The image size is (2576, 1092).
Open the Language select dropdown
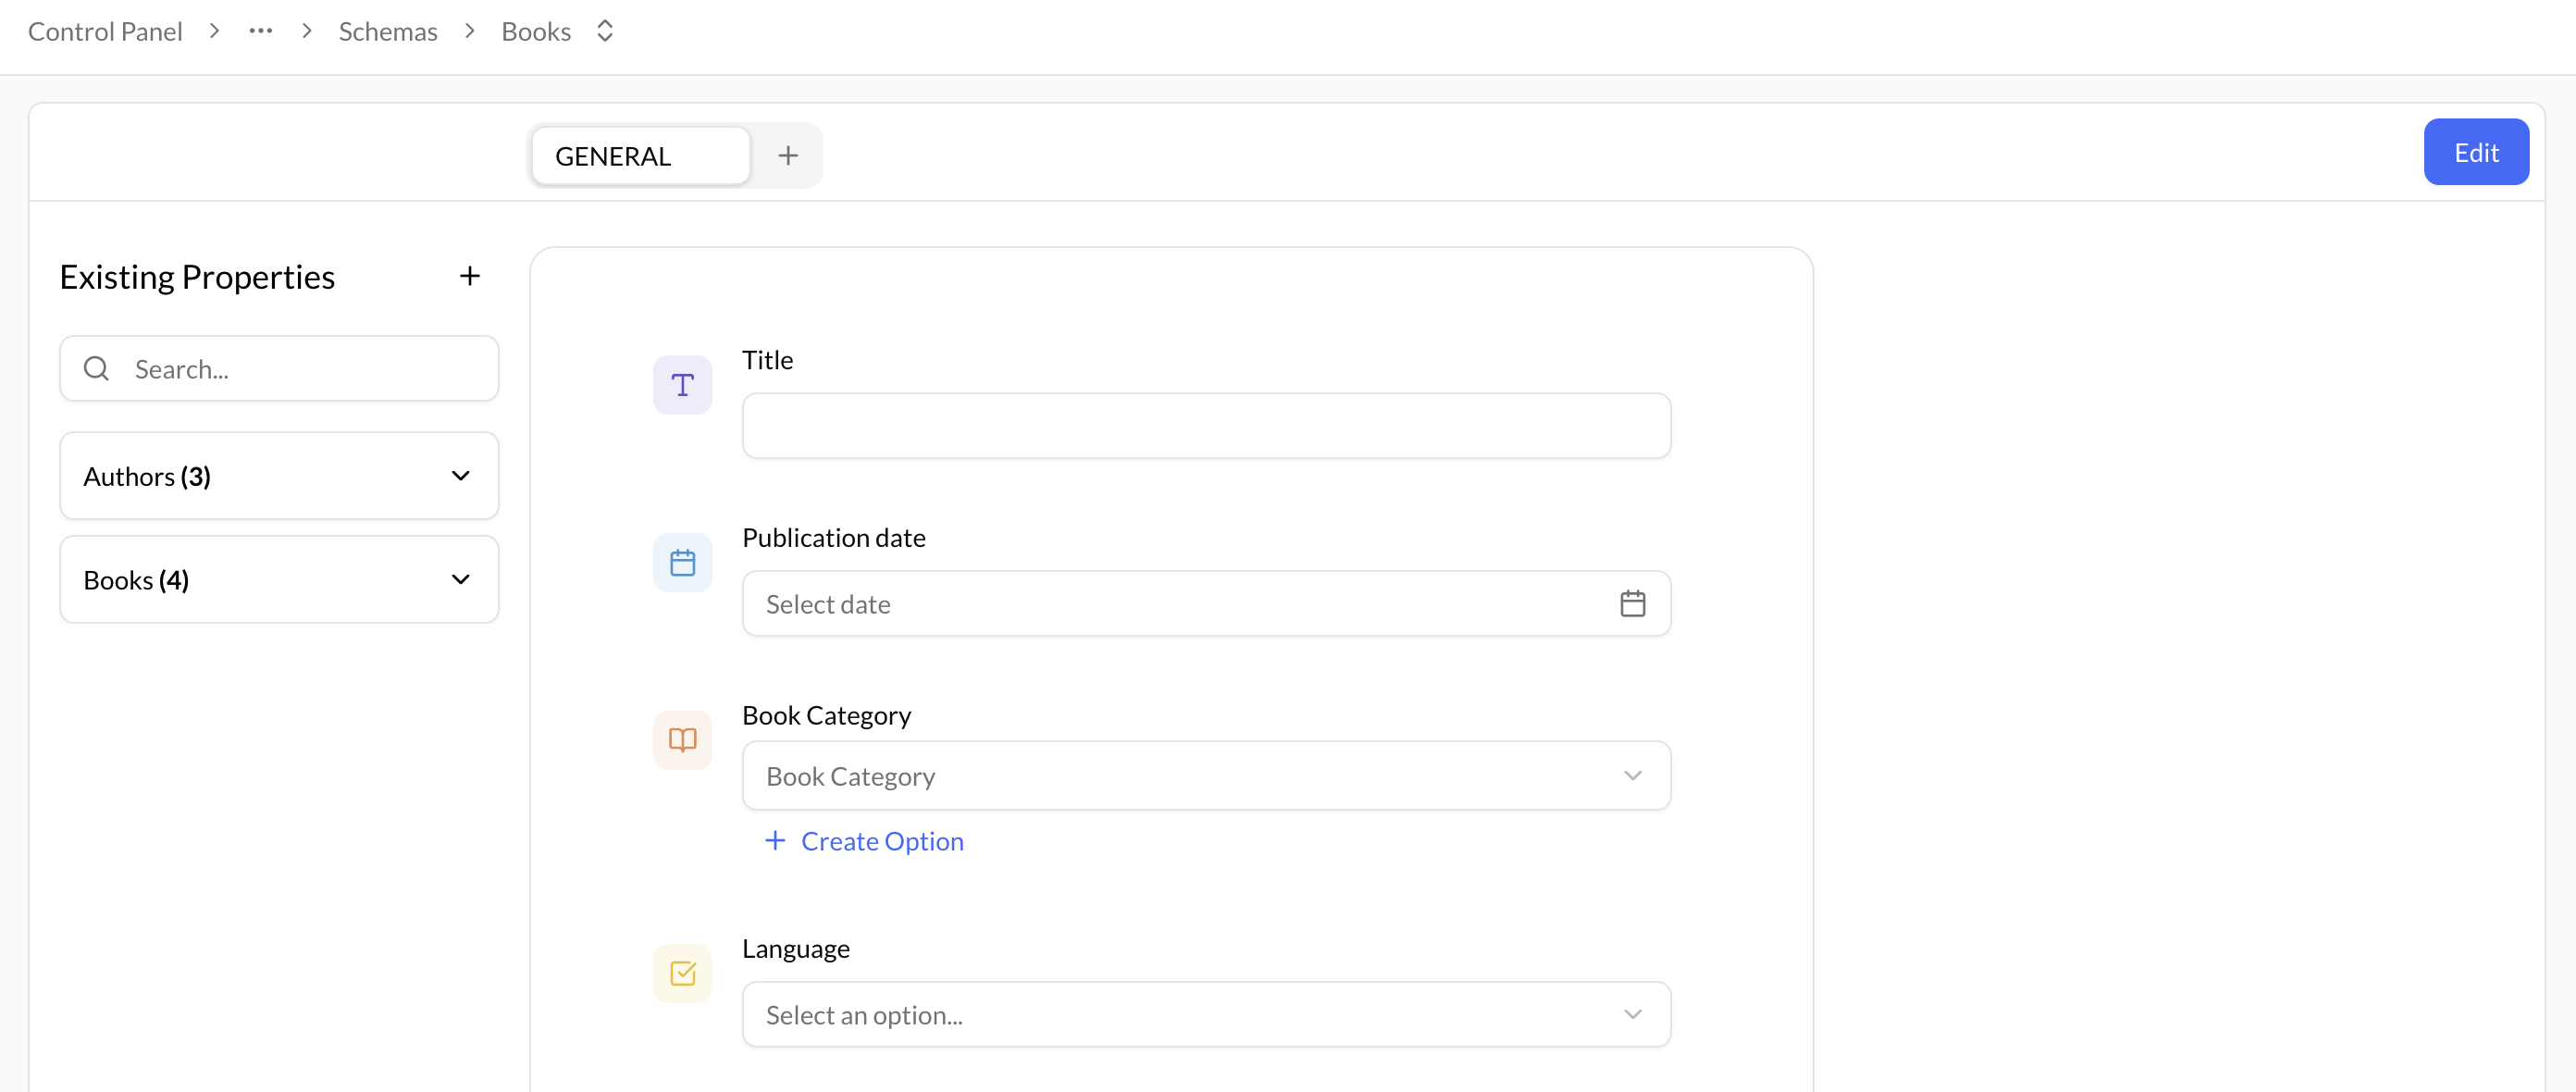[1205, 1015]
